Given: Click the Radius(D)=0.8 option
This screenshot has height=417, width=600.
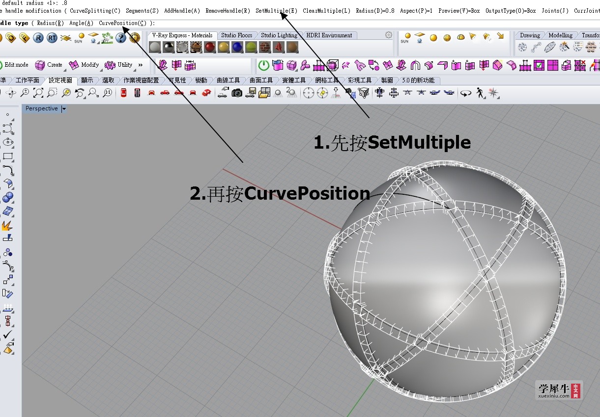Looking at the screenshot, I should click(375, 10).
